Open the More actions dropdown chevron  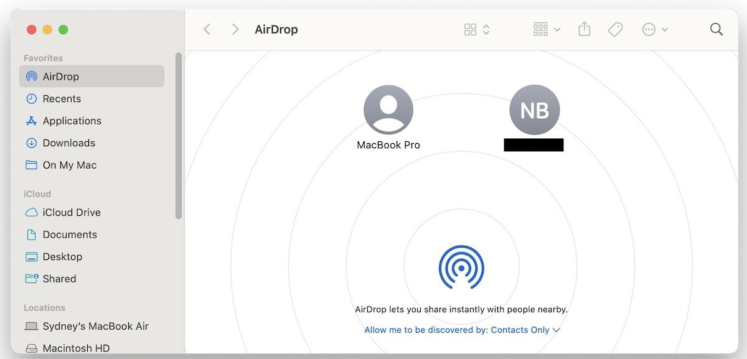tap(664, 29)
